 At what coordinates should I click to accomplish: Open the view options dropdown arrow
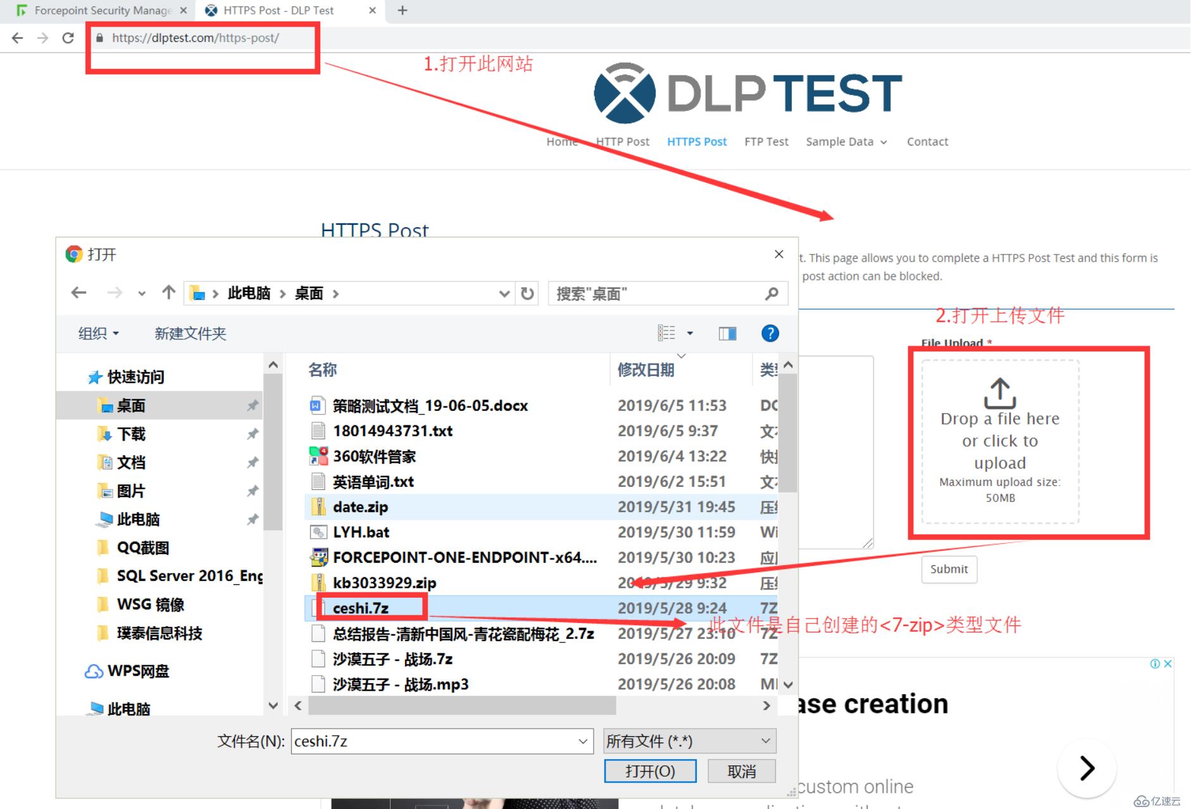pos(690,333)
